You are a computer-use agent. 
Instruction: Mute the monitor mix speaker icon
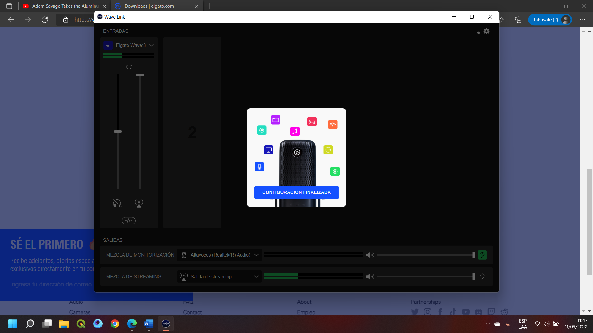370,255
